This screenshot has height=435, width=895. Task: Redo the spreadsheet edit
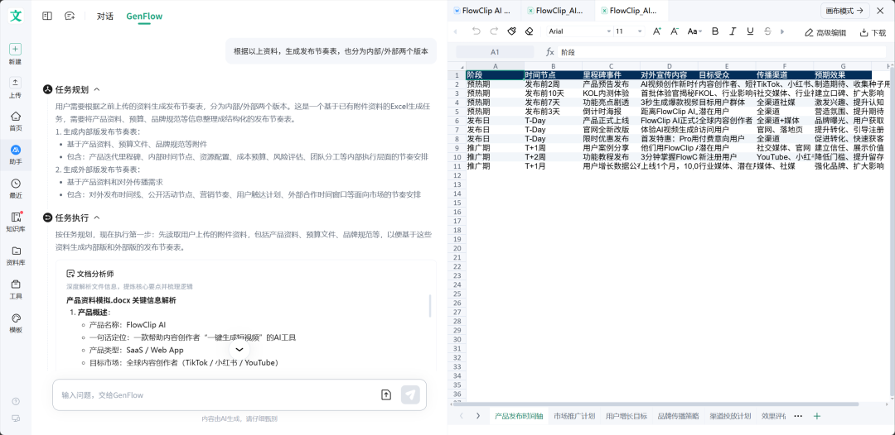point(494,32)
